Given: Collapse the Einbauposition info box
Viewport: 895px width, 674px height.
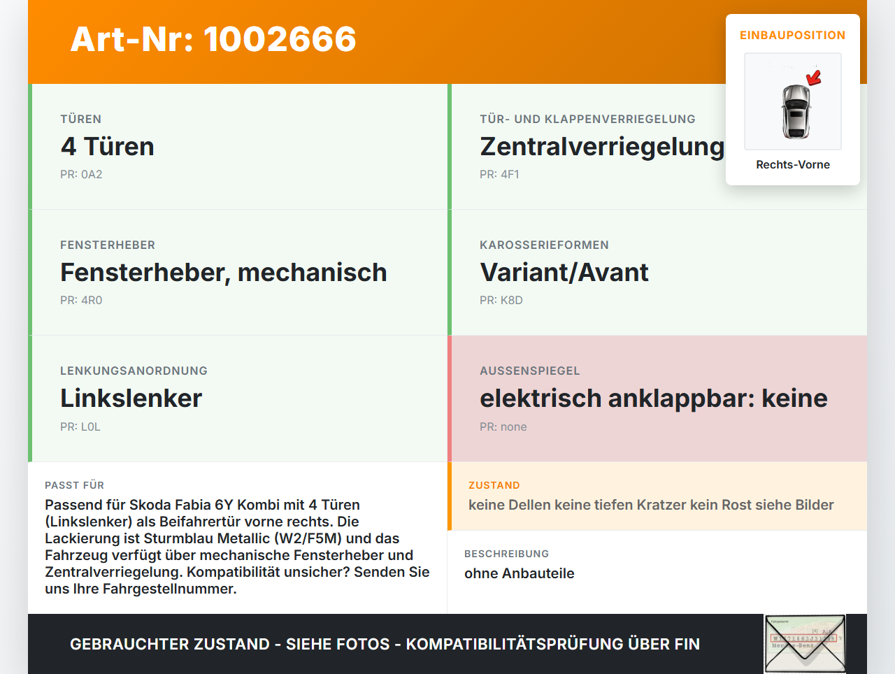Looking at the screenshot, I should pos(792,35).
